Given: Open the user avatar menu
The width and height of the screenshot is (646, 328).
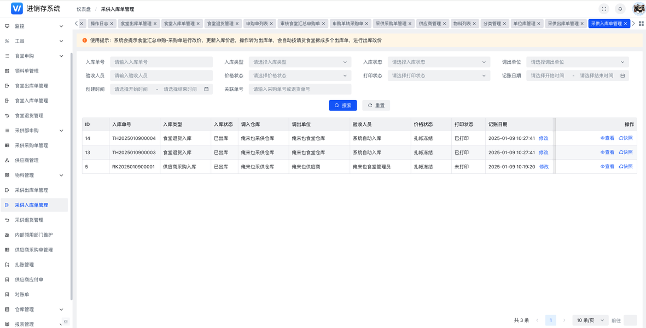Looking at the screenshot, I should click(x=638, y=9).
